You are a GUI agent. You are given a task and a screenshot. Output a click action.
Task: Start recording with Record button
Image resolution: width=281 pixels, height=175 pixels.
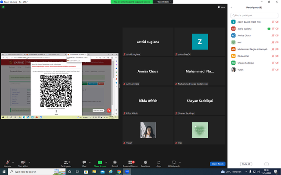(115, 164)
